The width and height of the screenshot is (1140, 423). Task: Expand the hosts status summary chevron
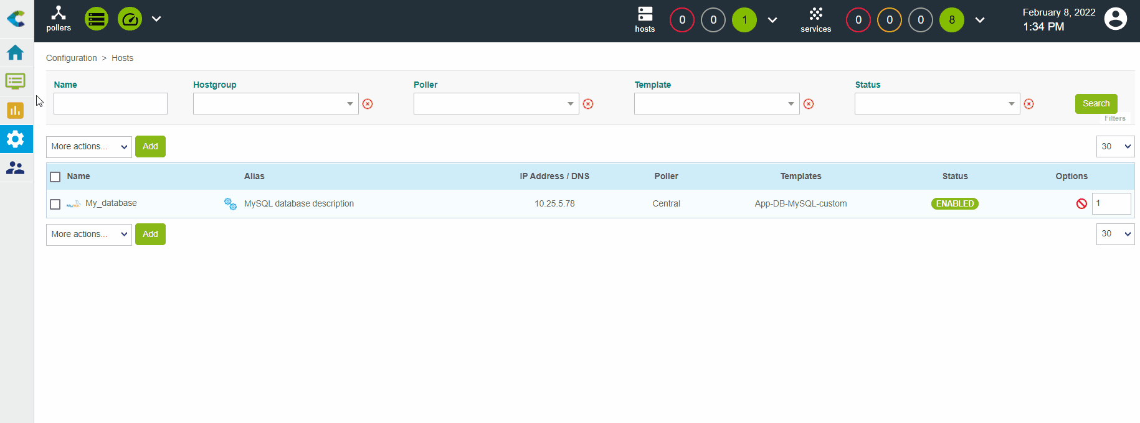[x=772, y=20]
